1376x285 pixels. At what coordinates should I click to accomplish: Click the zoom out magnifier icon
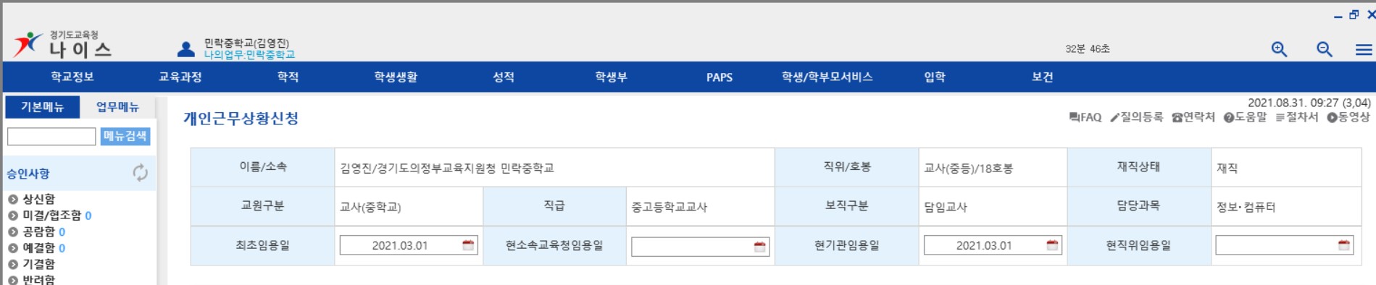click(1325, 49)
